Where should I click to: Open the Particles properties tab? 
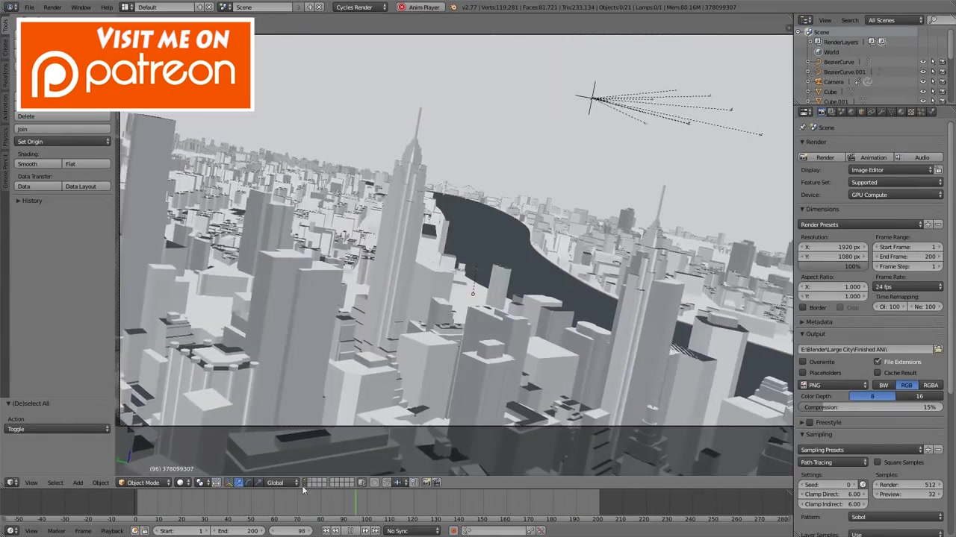[x=921, y=112]
